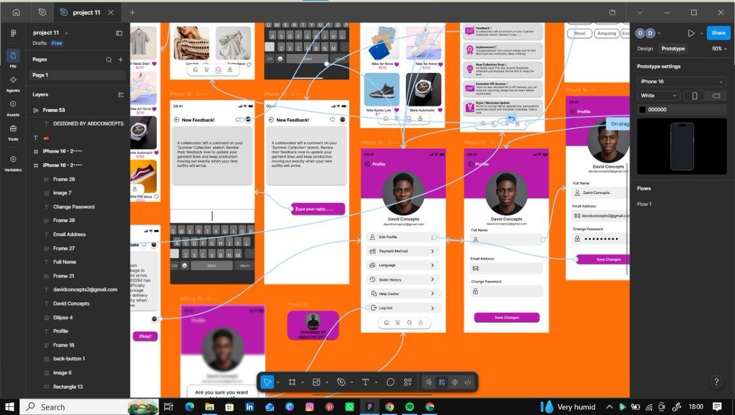Image resolution: width=735 pixels, height=415 pixels.
Task: Select the project 11 file tab
Action: tap(86, 12)
